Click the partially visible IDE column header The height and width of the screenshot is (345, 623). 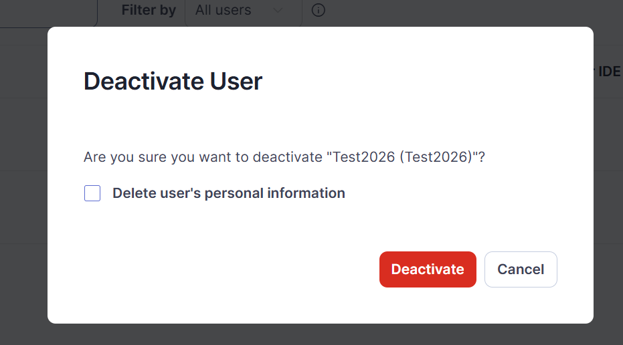click(x=609, y=72)
